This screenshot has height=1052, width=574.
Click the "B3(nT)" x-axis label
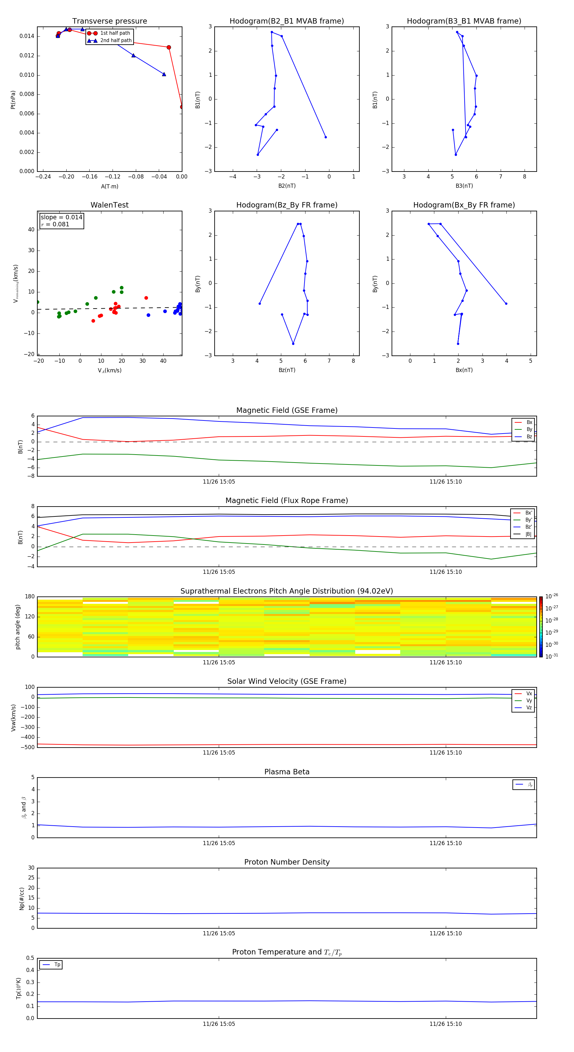pyautogui.click(x=464, y=186)
